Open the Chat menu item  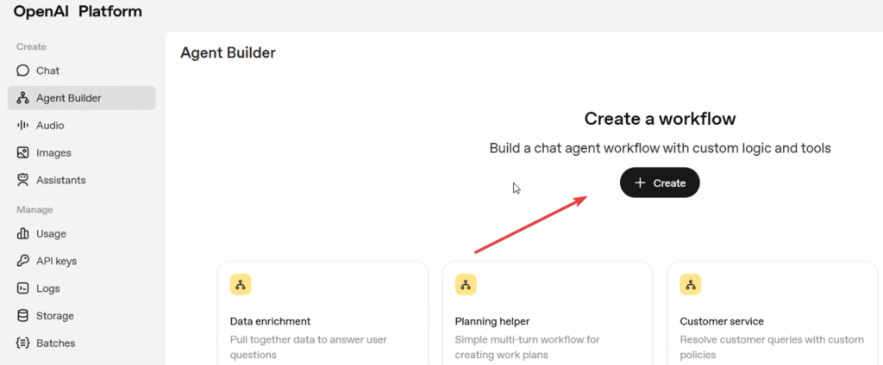click(x=48, y=71)
